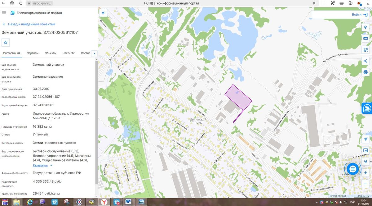Open the floating chat assistant bubble

(x=352, y=169)
